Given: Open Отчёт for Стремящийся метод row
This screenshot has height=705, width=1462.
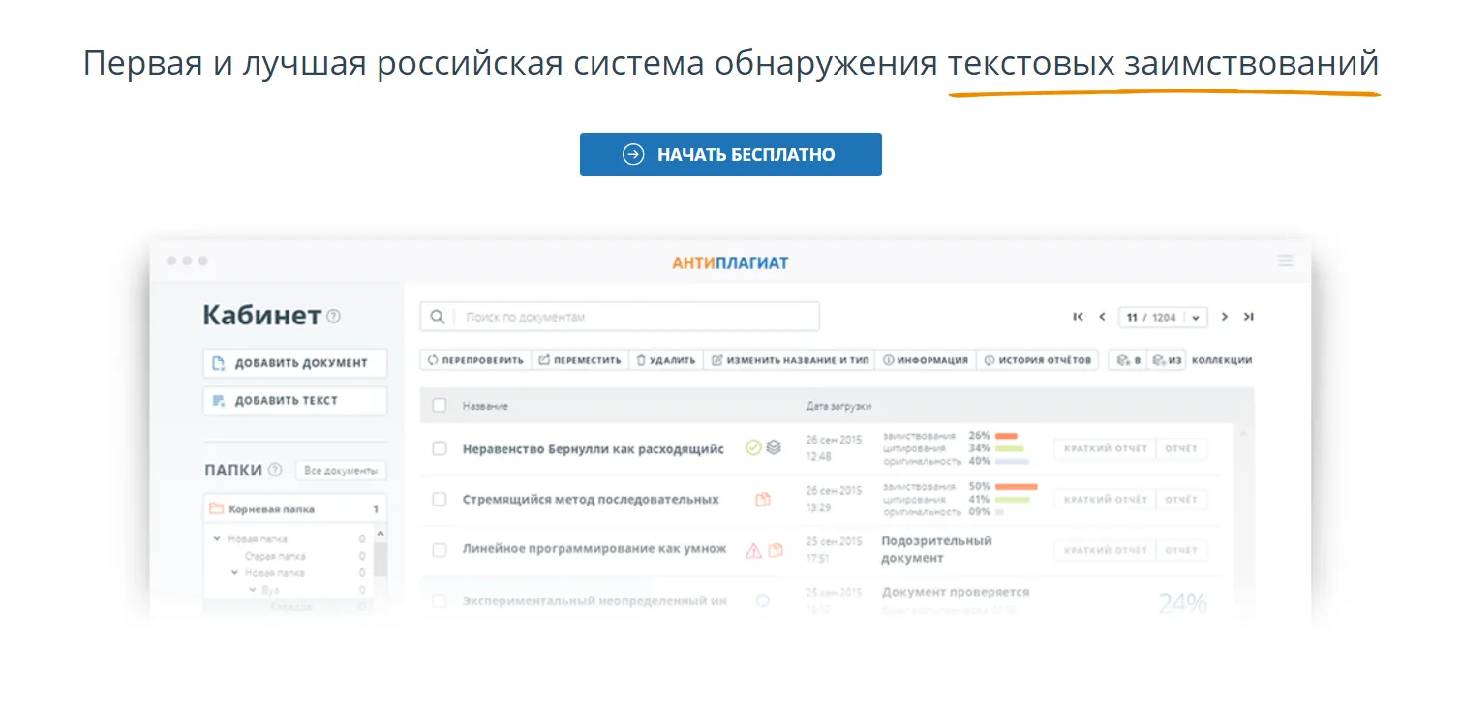Looking at the screenshot, I should 1181,500.
